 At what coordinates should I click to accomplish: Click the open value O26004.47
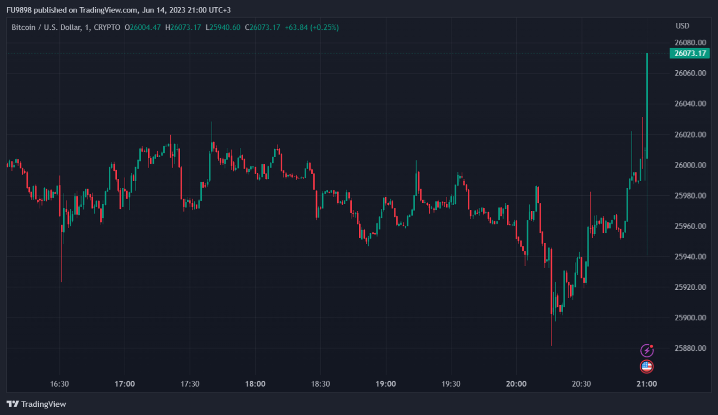[x=143, y=27]
